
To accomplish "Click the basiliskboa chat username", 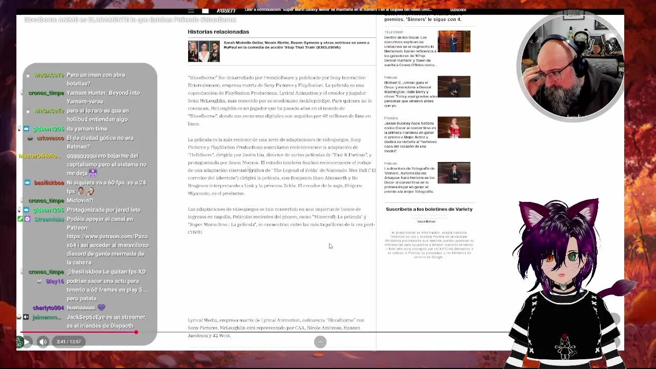I will [49, 183].
